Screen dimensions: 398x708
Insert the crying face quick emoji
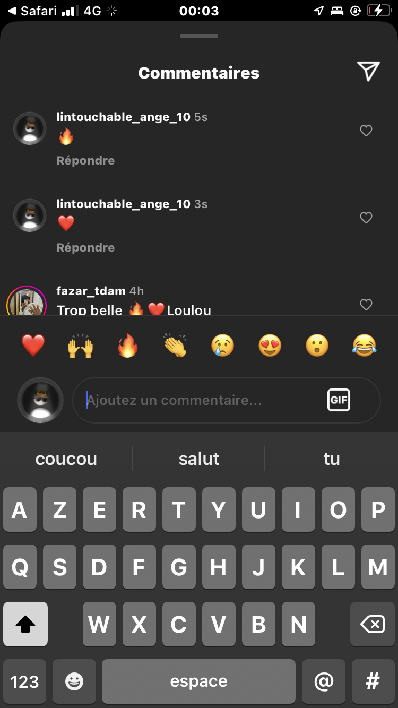[222, 346]
